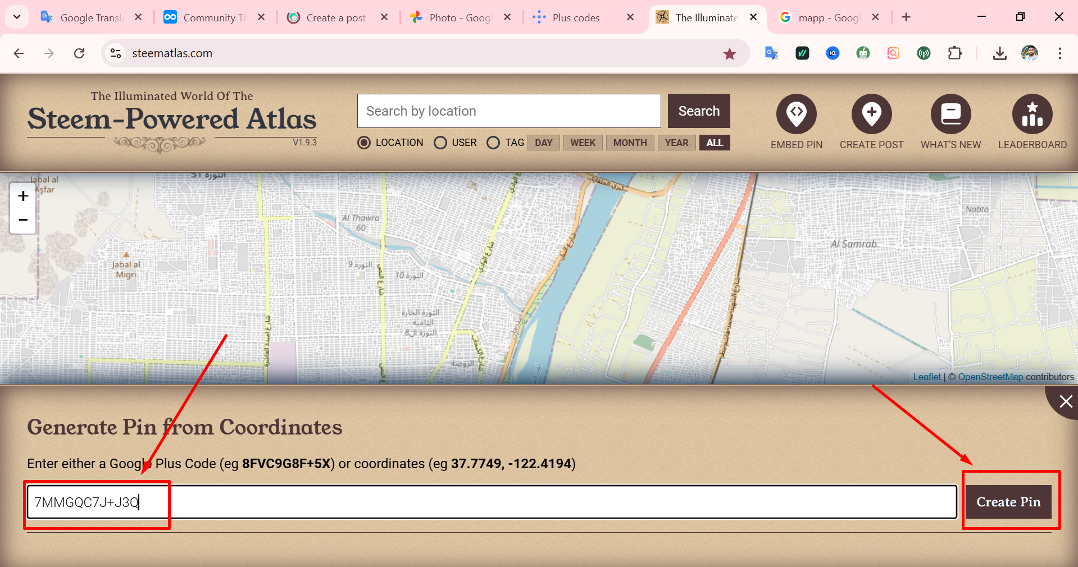Click the Steem-Powered Atlas logo title
The image size is (1078, 567).
coord(172,119)
